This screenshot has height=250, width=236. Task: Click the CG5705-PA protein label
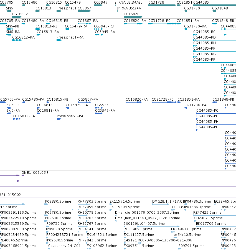(x=10, y=100)
